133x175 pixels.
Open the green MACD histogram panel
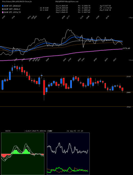[x=23, y=154]
